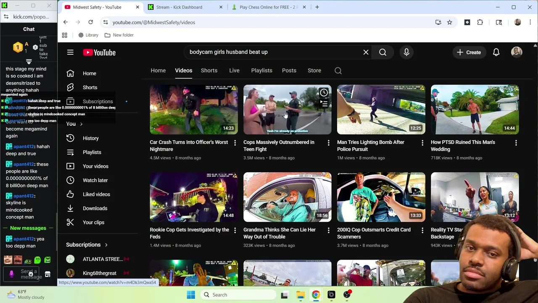Screen dimensions: 538x303
Task: Play Man Tries Lighting Bomb thumbnail
Action: point(381,110)
